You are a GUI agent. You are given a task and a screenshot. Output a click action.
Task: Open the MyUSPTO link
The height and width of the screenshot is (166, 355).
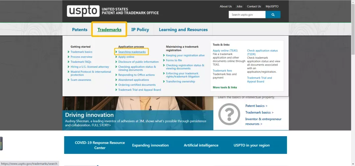click(x=272, y=6)
